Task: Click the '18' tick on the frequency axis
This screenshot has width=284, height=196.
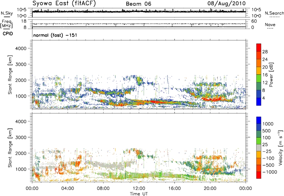Action: 23,21
